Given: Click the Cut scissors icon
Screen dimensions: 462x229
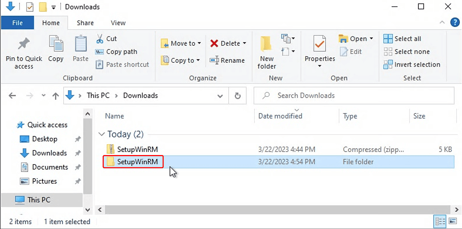Looking at the screenshot, I should [x=100, y=39].
